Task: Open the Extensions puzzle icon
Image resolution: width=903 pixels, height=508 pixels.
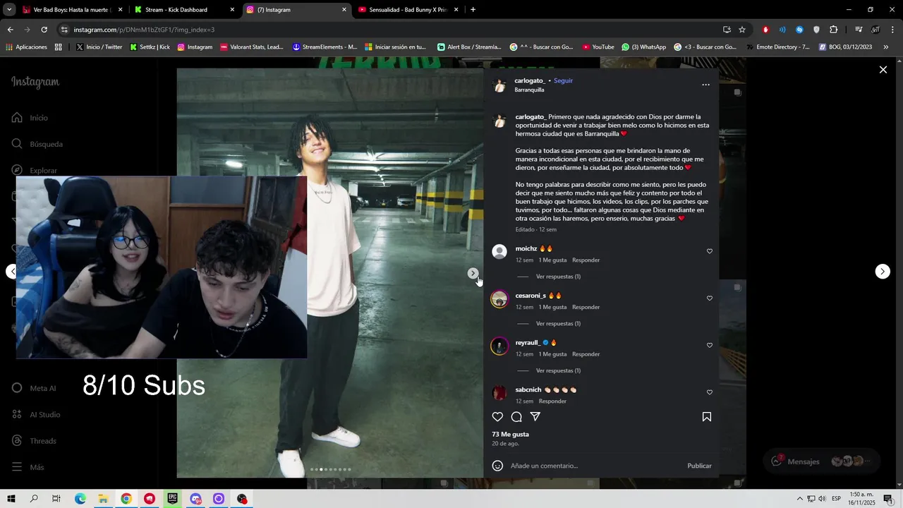Action: [834, 30]
